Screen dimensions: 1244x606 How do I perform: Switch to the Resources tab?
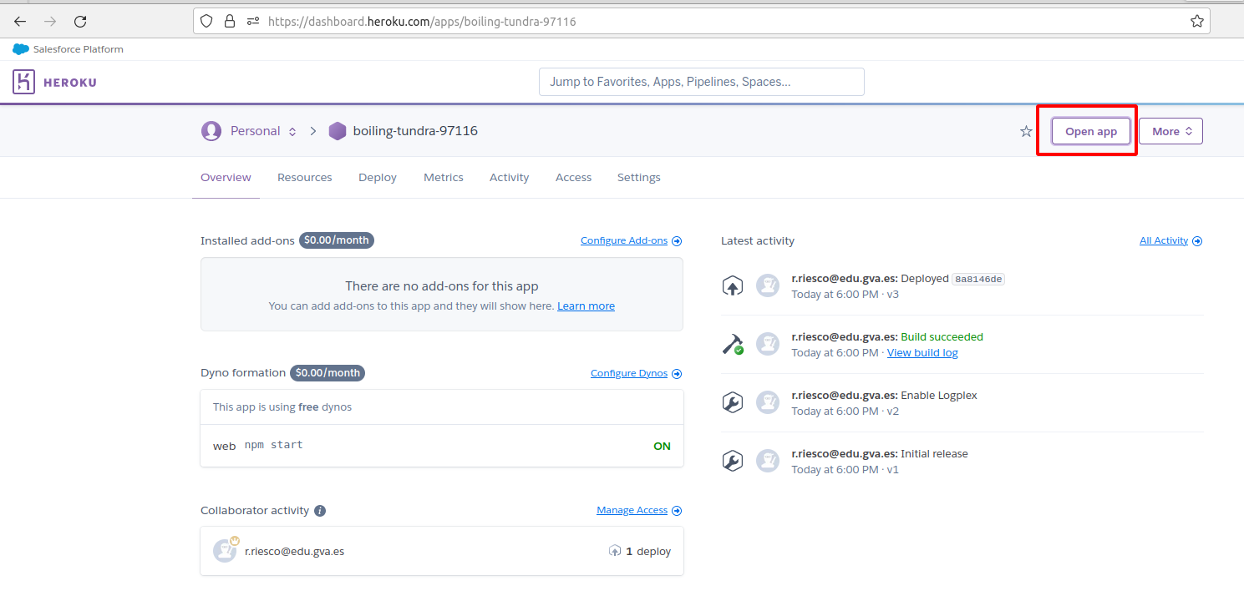(x=304, y=177)
